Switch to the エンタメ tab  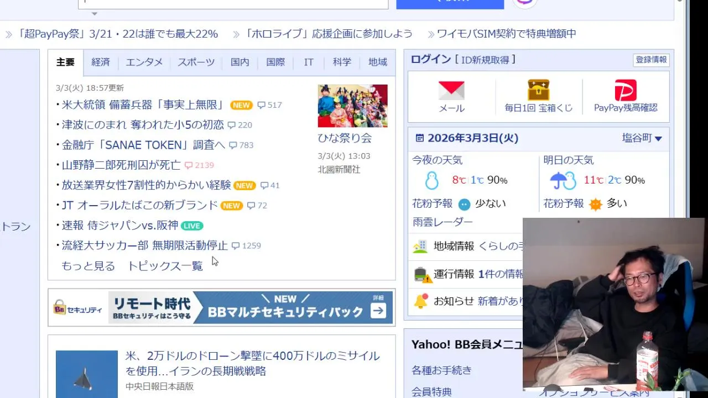click(144, 62)
